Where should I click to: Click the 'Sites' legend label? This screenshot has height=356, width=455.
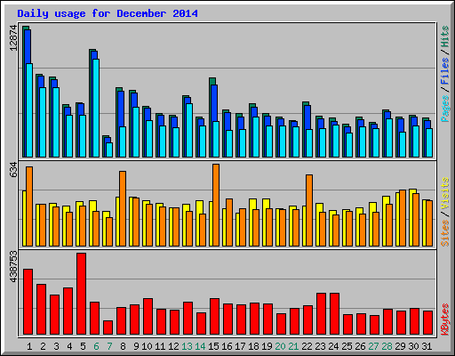[444, 233]
